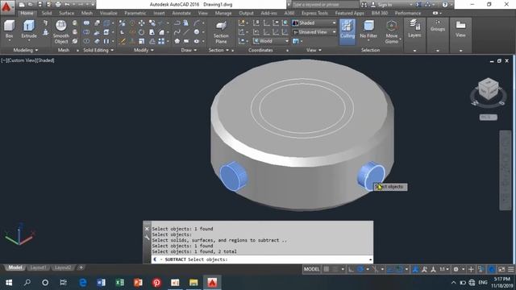The height and width of the screenshot is (290, 516).
Task: Click the Windows Start button
Action: [9, 283]
